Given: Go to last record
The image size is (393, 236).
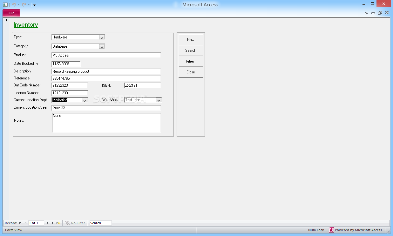Looking at the screenshot, I should tap(53, 223).
